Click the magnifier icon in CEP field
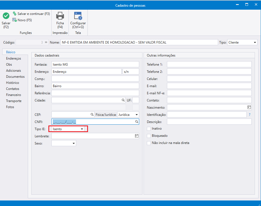 coord(92,114)
